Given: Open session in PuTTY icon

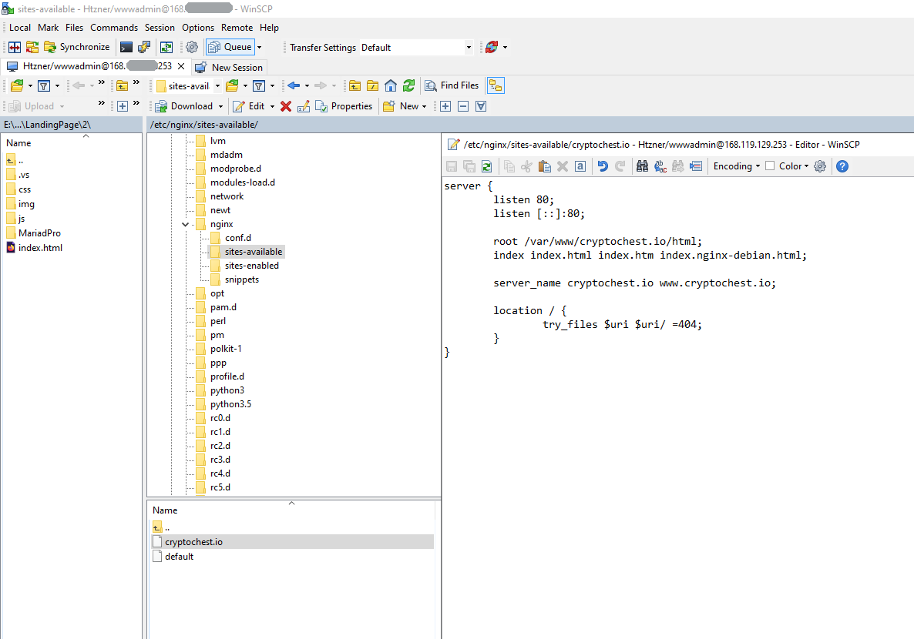Looking at the screenshot, I should pos(144,47).
